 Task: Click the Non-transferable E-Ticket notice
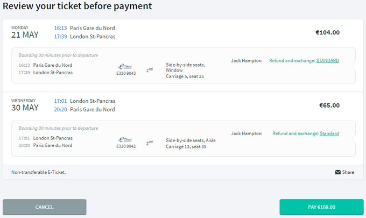click(39, 172)
